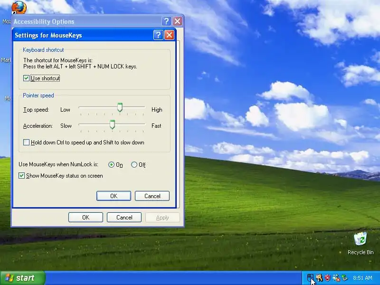Click OK in Accessibility Options window
380x285 pixels.
pyautogui.click(x=85, y=218)
